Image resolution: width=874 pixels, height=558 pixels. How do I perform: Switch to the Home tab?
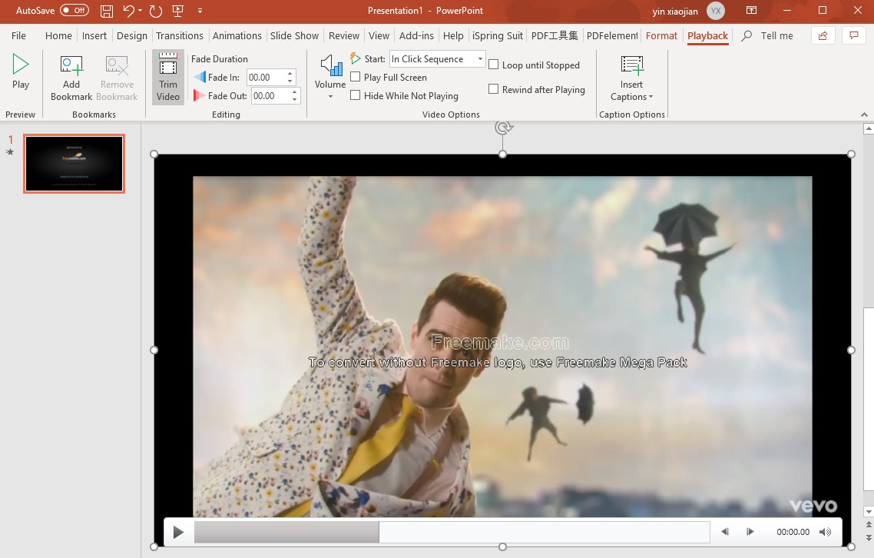[58, 35]
